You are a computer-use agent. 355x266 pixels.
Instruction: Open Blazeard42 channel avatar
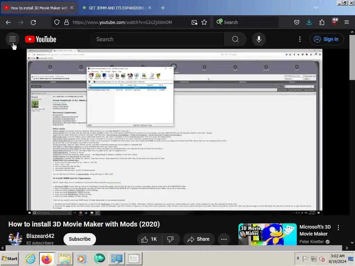point(15,239)
